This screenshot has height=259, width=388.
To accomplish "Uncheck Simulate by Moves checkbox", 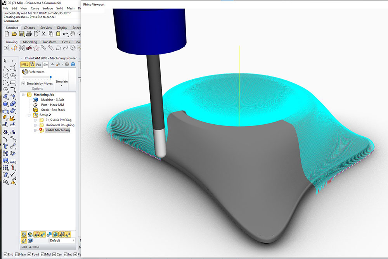I will coord(23,83).
